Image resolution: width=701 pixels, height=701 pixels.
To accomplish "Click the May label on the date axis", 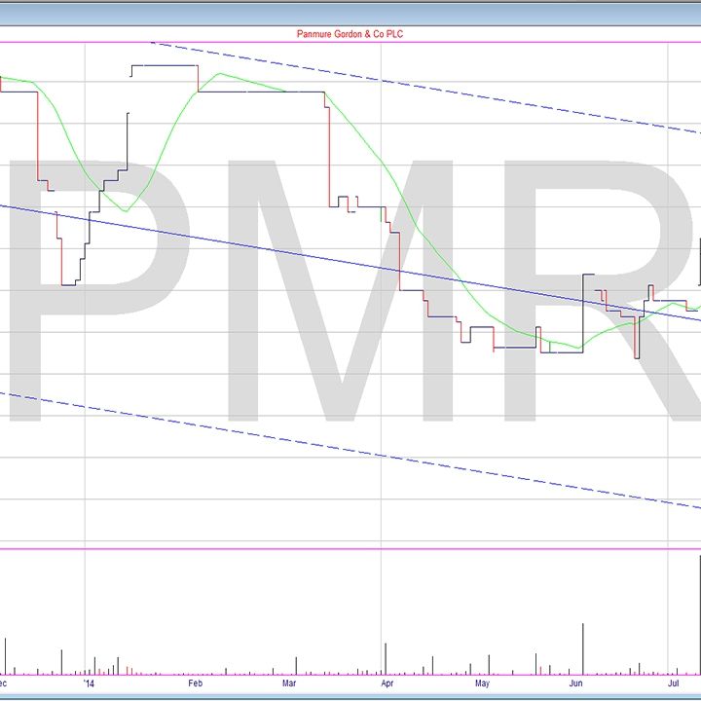I will [481, 684].
